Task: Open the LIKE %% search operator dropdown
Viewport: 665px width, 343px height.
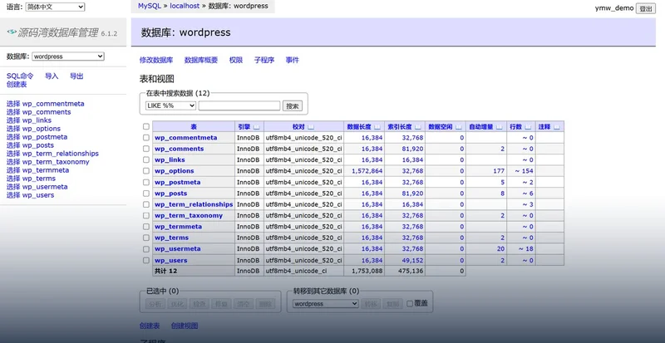Action: pos(170,105)
